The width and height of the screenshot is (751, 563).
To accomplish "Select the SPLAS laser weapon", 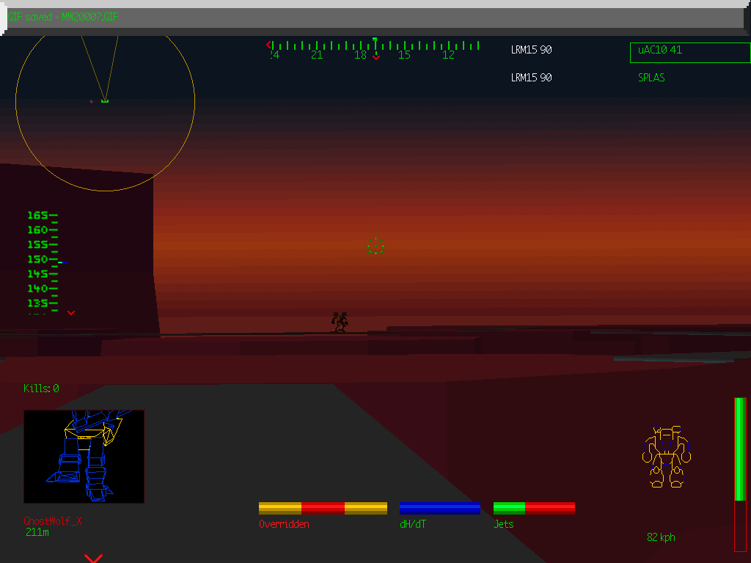I will tap(650, 77).
